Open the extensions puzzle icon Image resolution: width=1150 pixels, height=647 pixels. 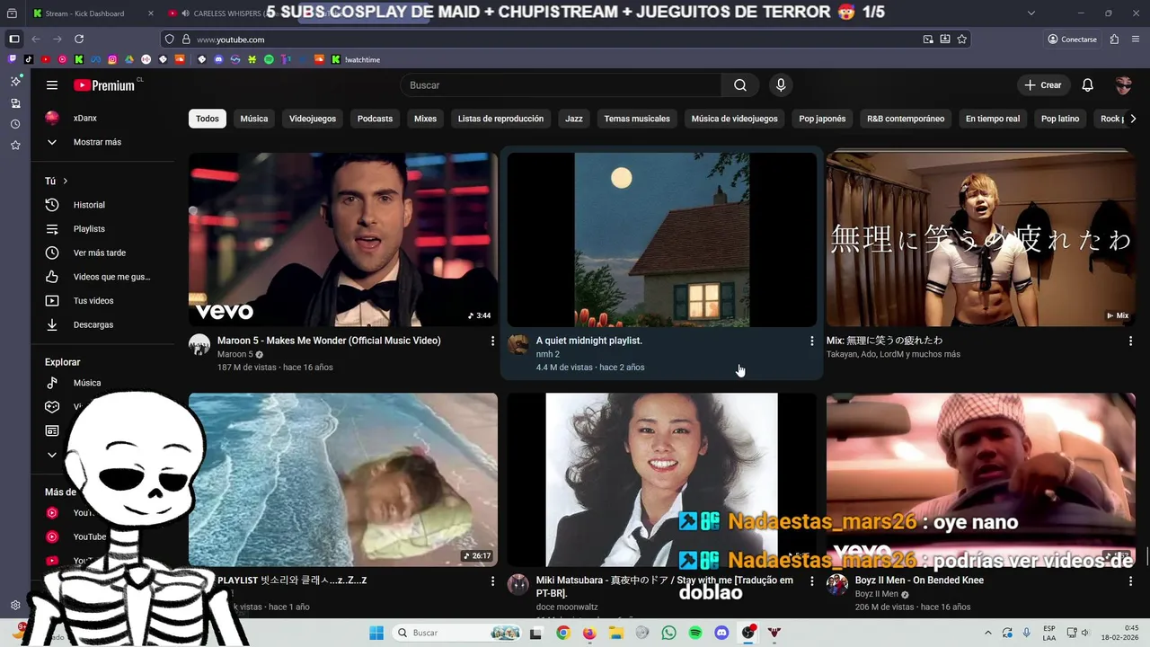[x=1114, y=40]
